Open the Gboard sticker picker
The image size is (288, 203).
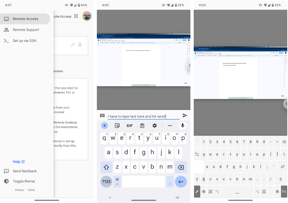117,126
